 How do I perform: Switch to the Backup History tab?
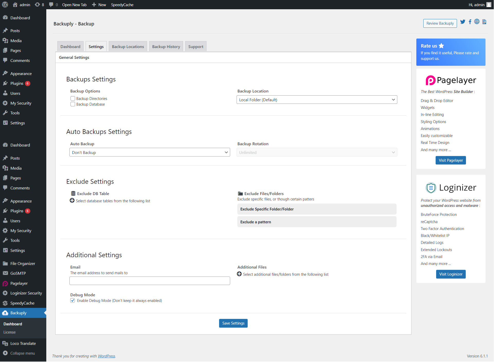click(166, 46)
